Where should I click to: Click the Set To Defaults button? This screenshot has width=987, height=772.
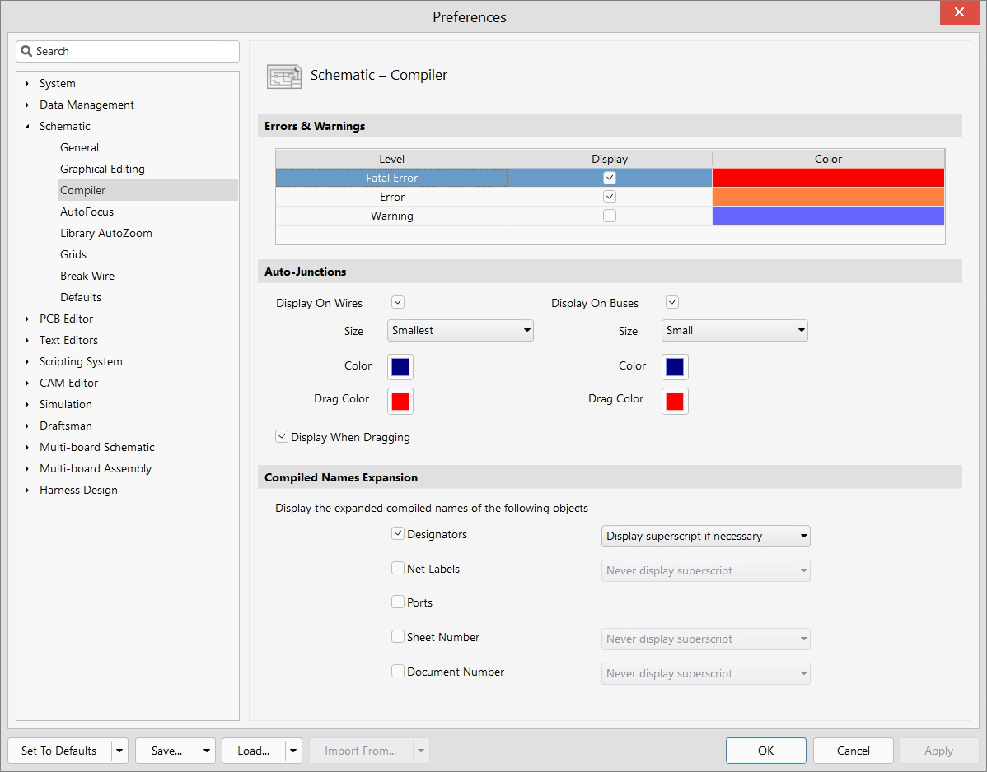(59, 751)
